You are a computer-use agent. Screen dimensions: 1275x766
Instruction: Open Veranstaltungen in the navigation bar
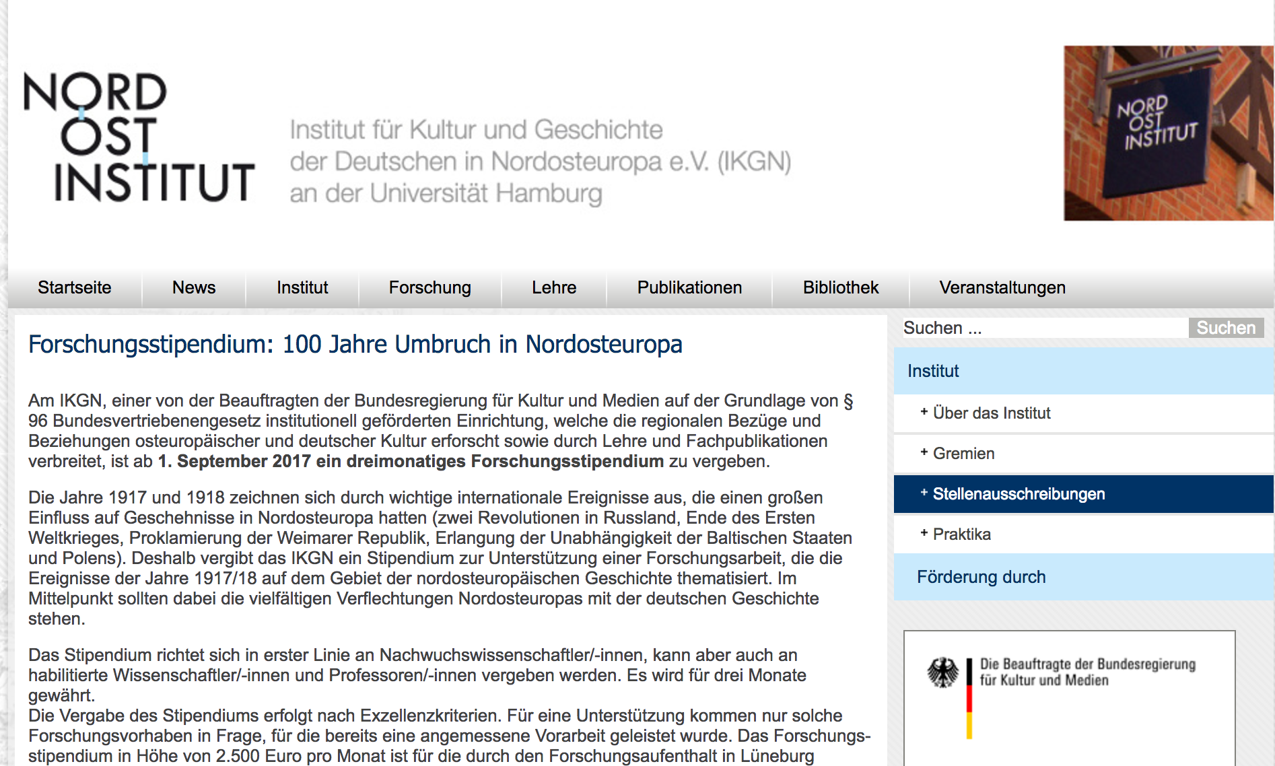pyautogui.click(x=1002, y=287)
